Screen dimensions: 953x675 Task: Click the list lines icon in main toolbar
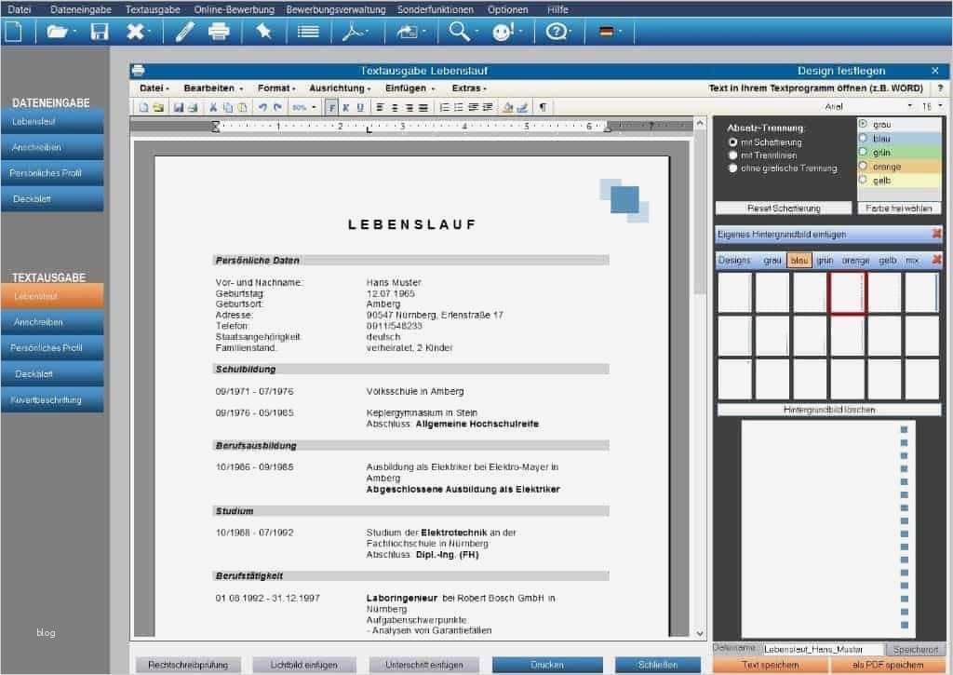[308, 31]
